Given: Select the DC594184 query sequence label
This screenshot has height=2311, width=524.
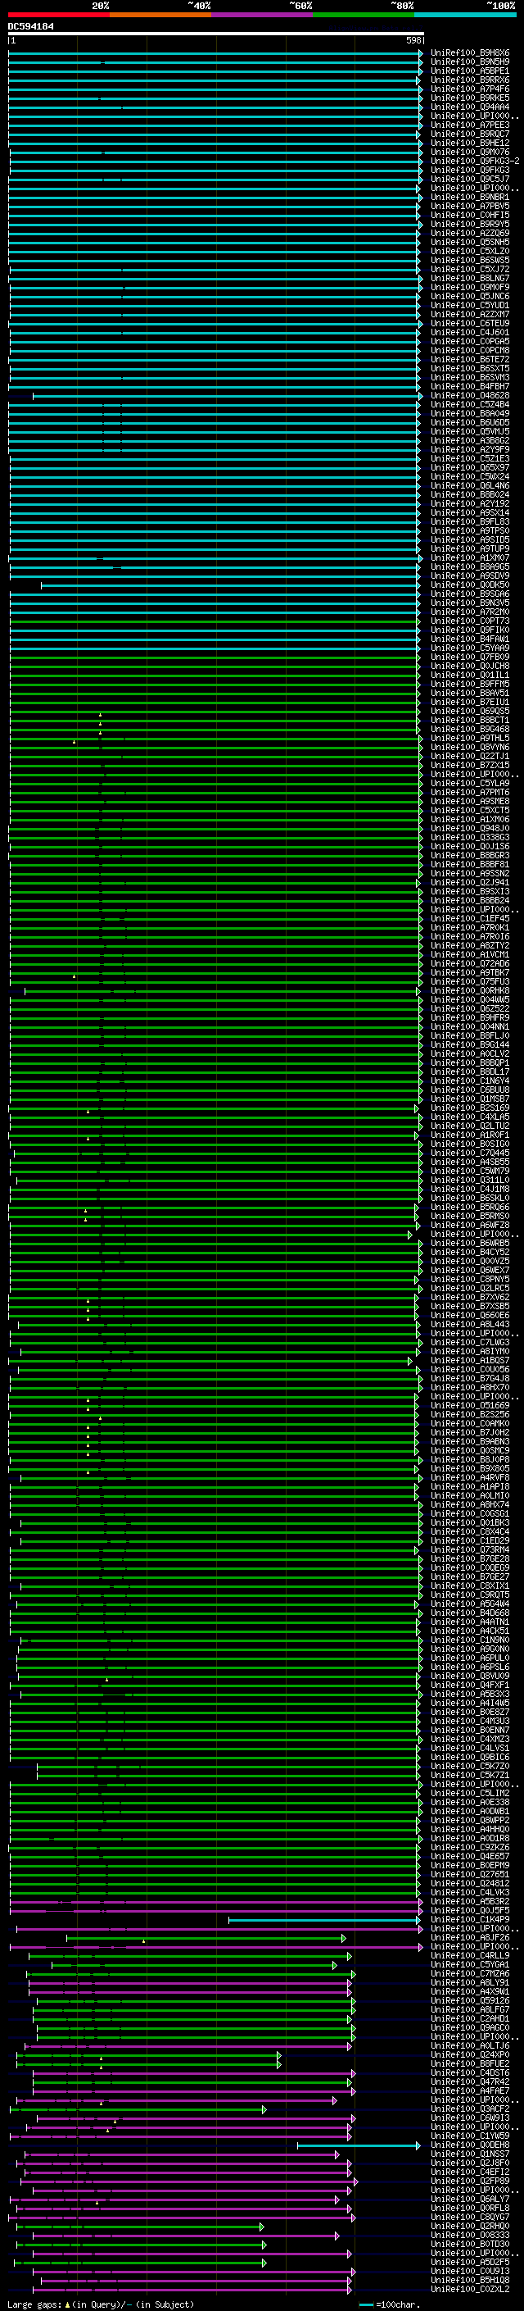Looking at the screenshot, I should 30,26.
